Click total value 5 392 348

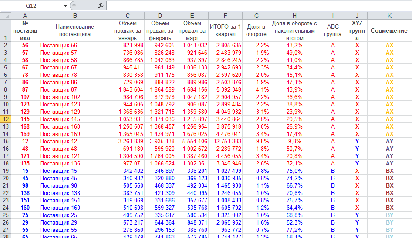click(x=225, y=89)
